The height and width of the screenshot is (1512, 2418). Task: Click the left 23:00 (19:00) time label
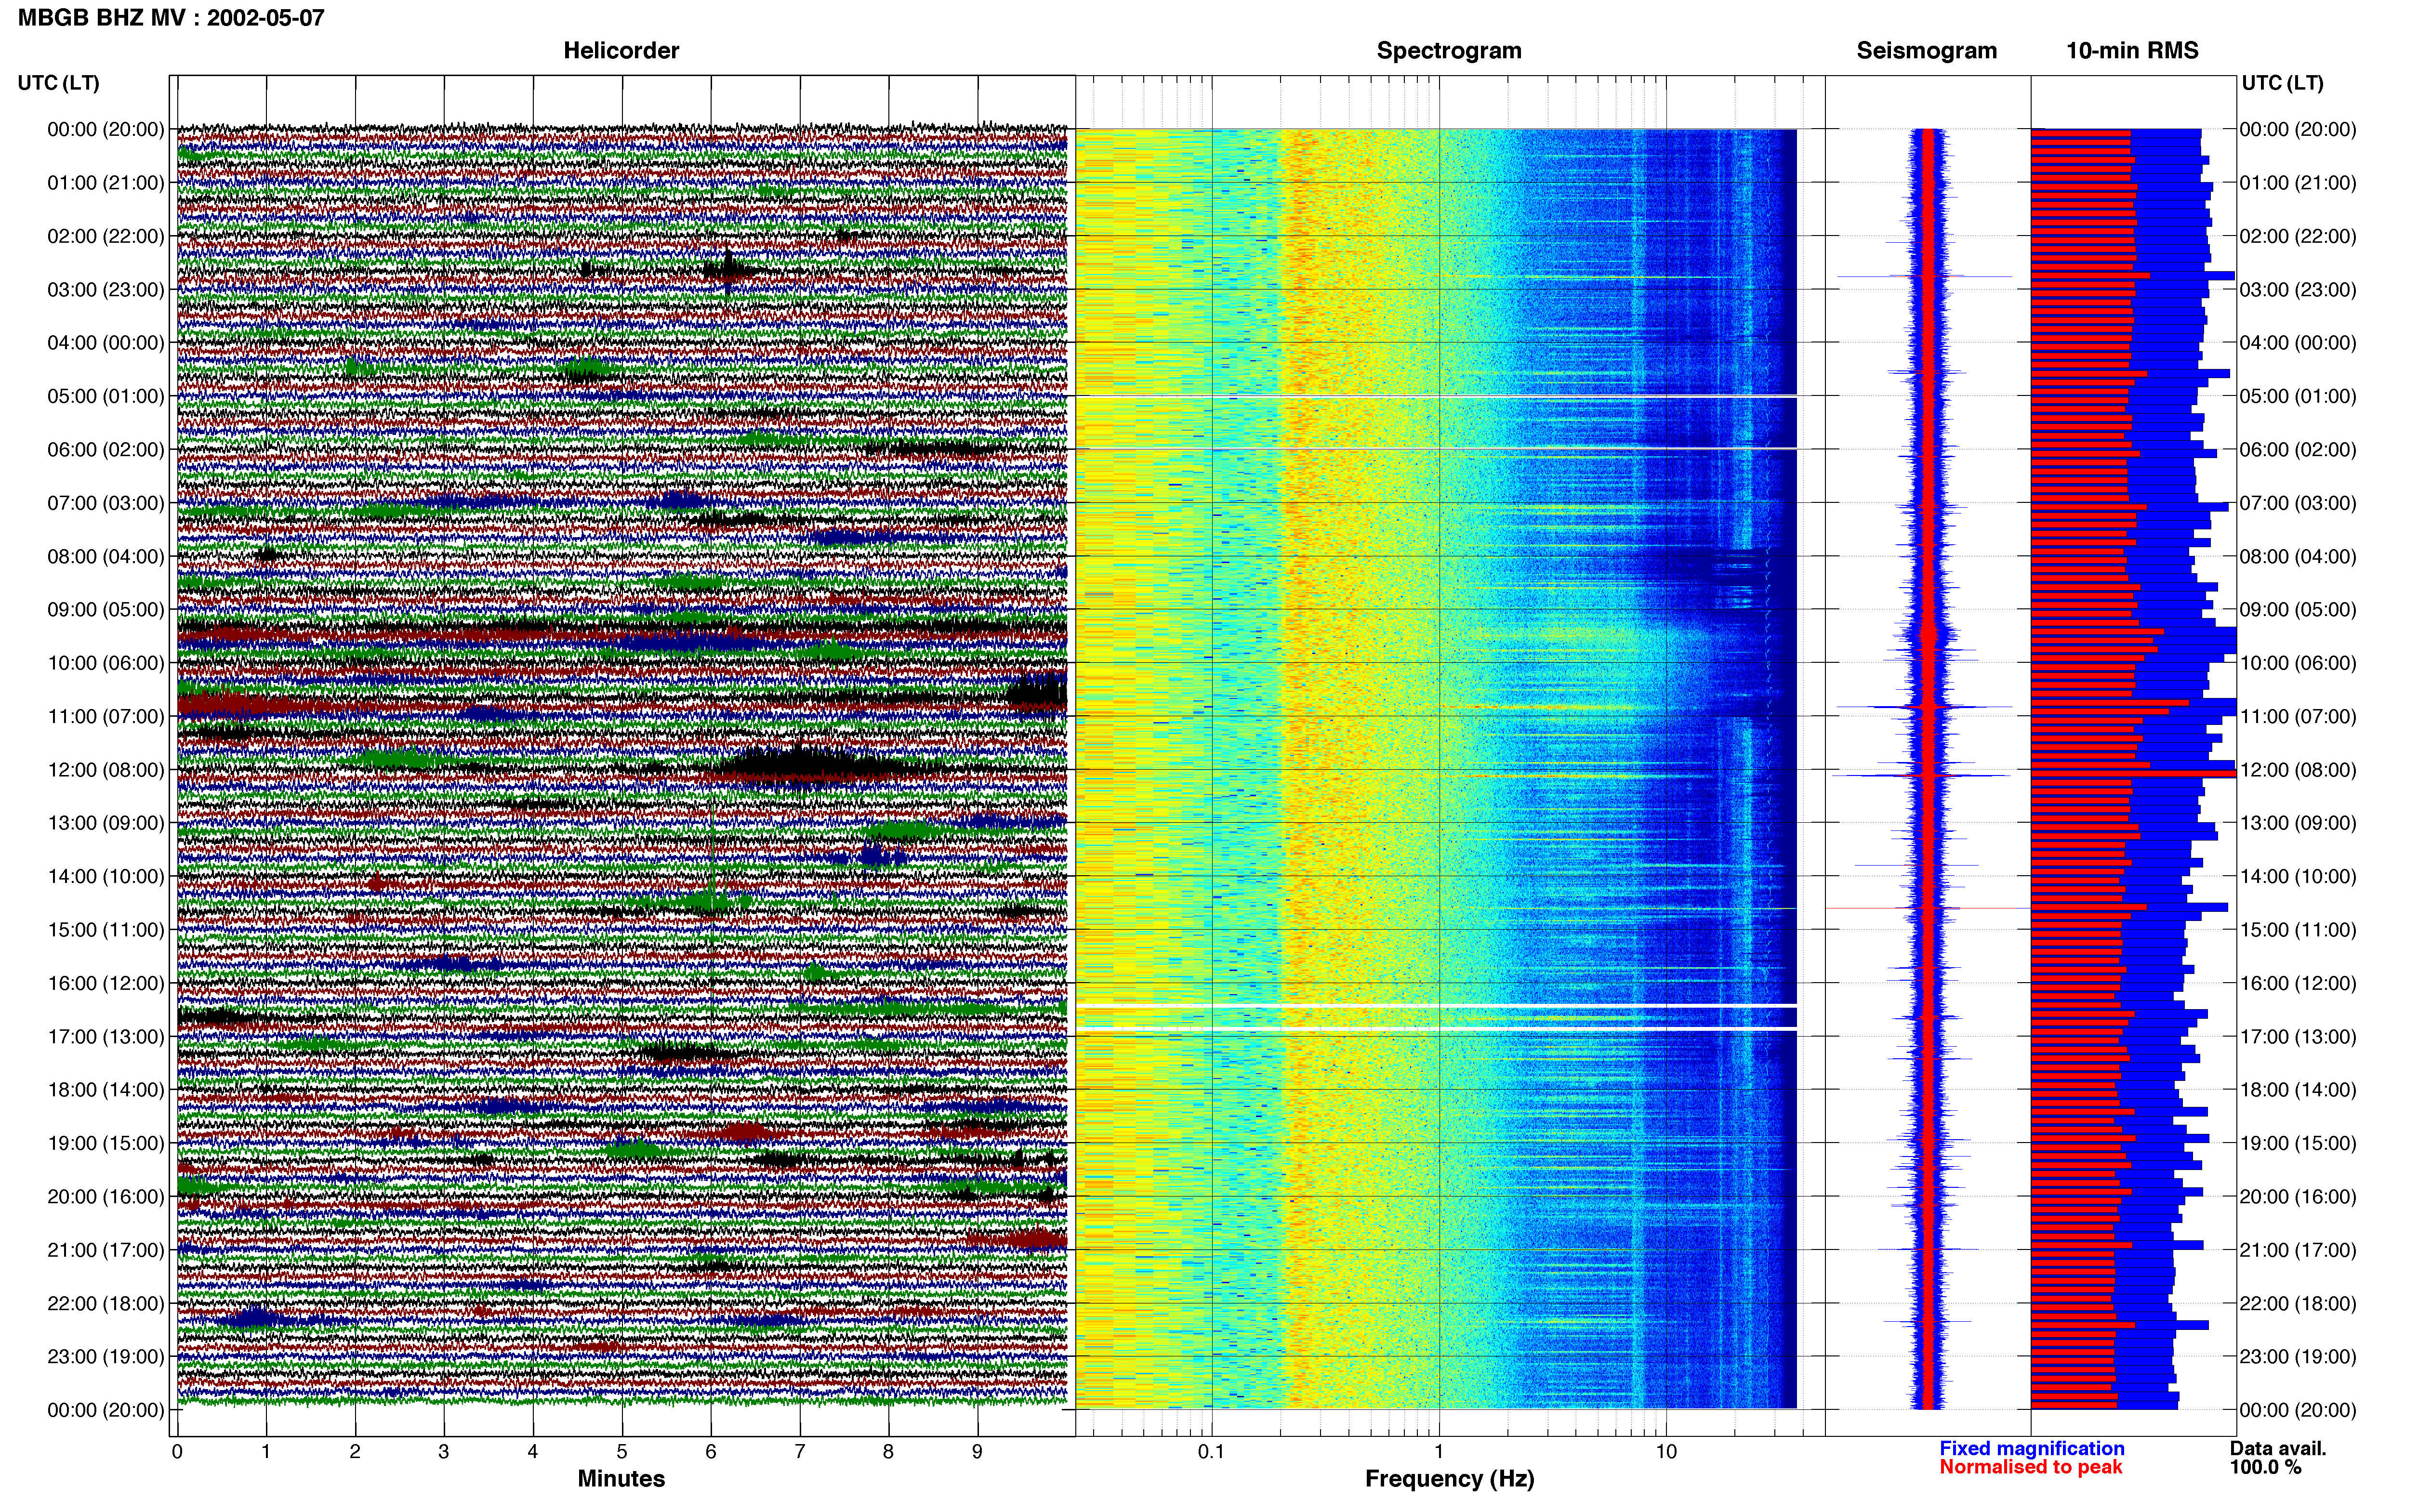coord(106,1357)
